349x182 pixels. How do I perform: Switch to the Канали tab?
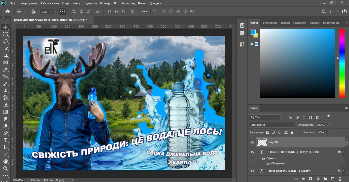click(314, 23)
